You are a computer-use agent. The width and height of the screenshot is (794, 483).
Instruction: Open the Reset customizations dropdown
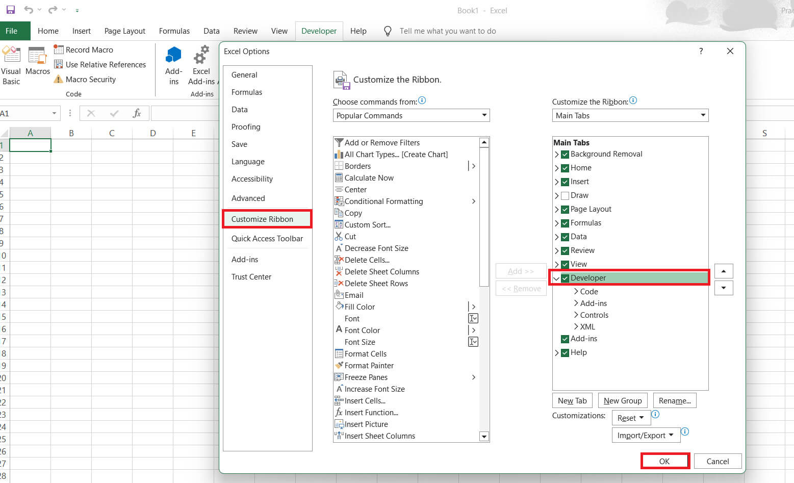click(x=631, y=418)
